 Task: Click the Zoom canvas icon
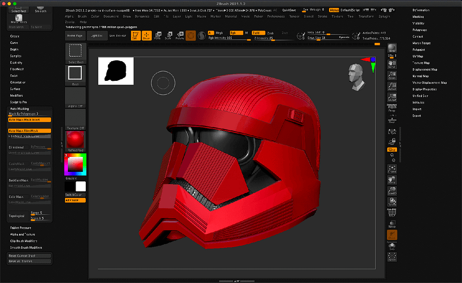pyautogui.click(x=392, y=76)
